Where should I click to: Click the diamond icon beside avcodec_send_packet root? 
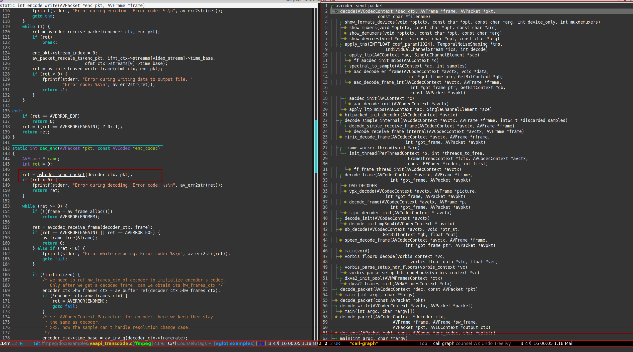[331, 6]
